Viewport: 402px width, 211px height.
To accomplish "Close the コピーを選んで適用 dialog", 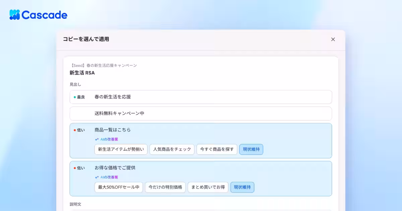I will [x=333, y=39].
